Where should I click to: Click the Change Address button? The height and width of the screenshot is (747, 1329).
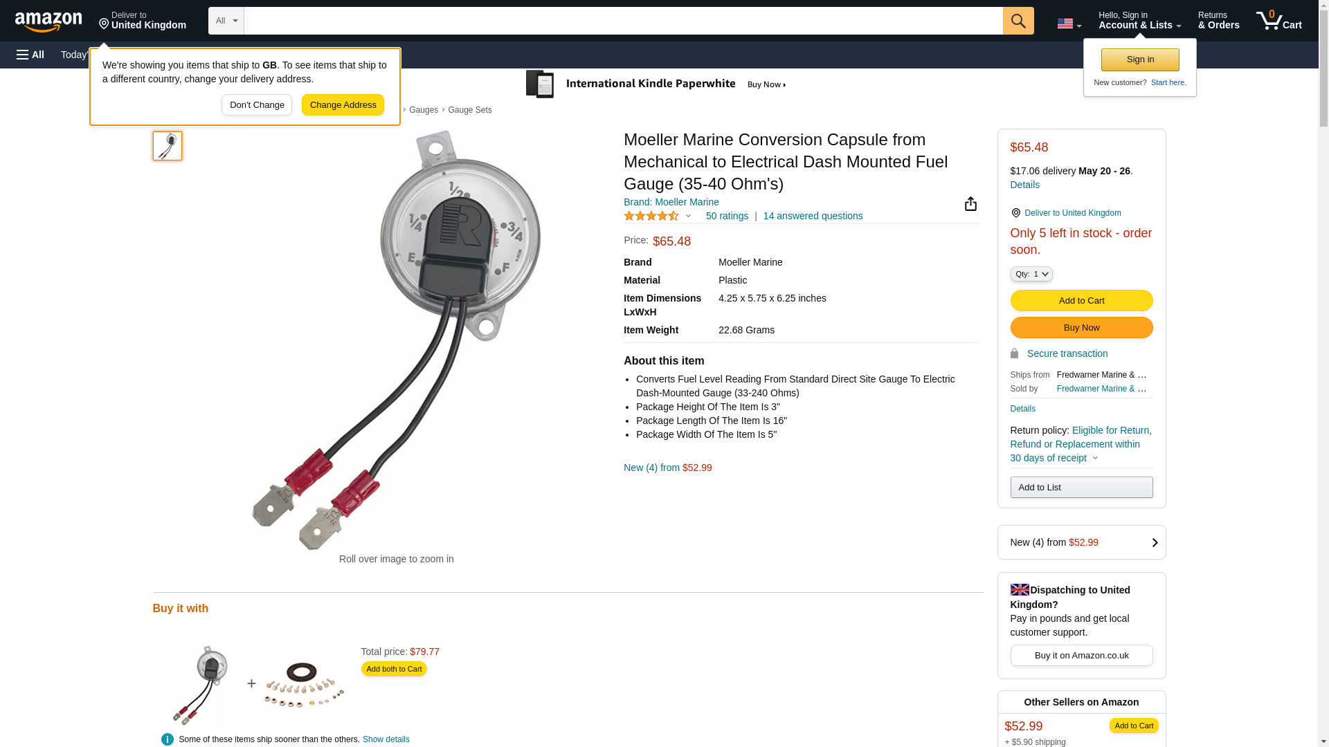343,105
